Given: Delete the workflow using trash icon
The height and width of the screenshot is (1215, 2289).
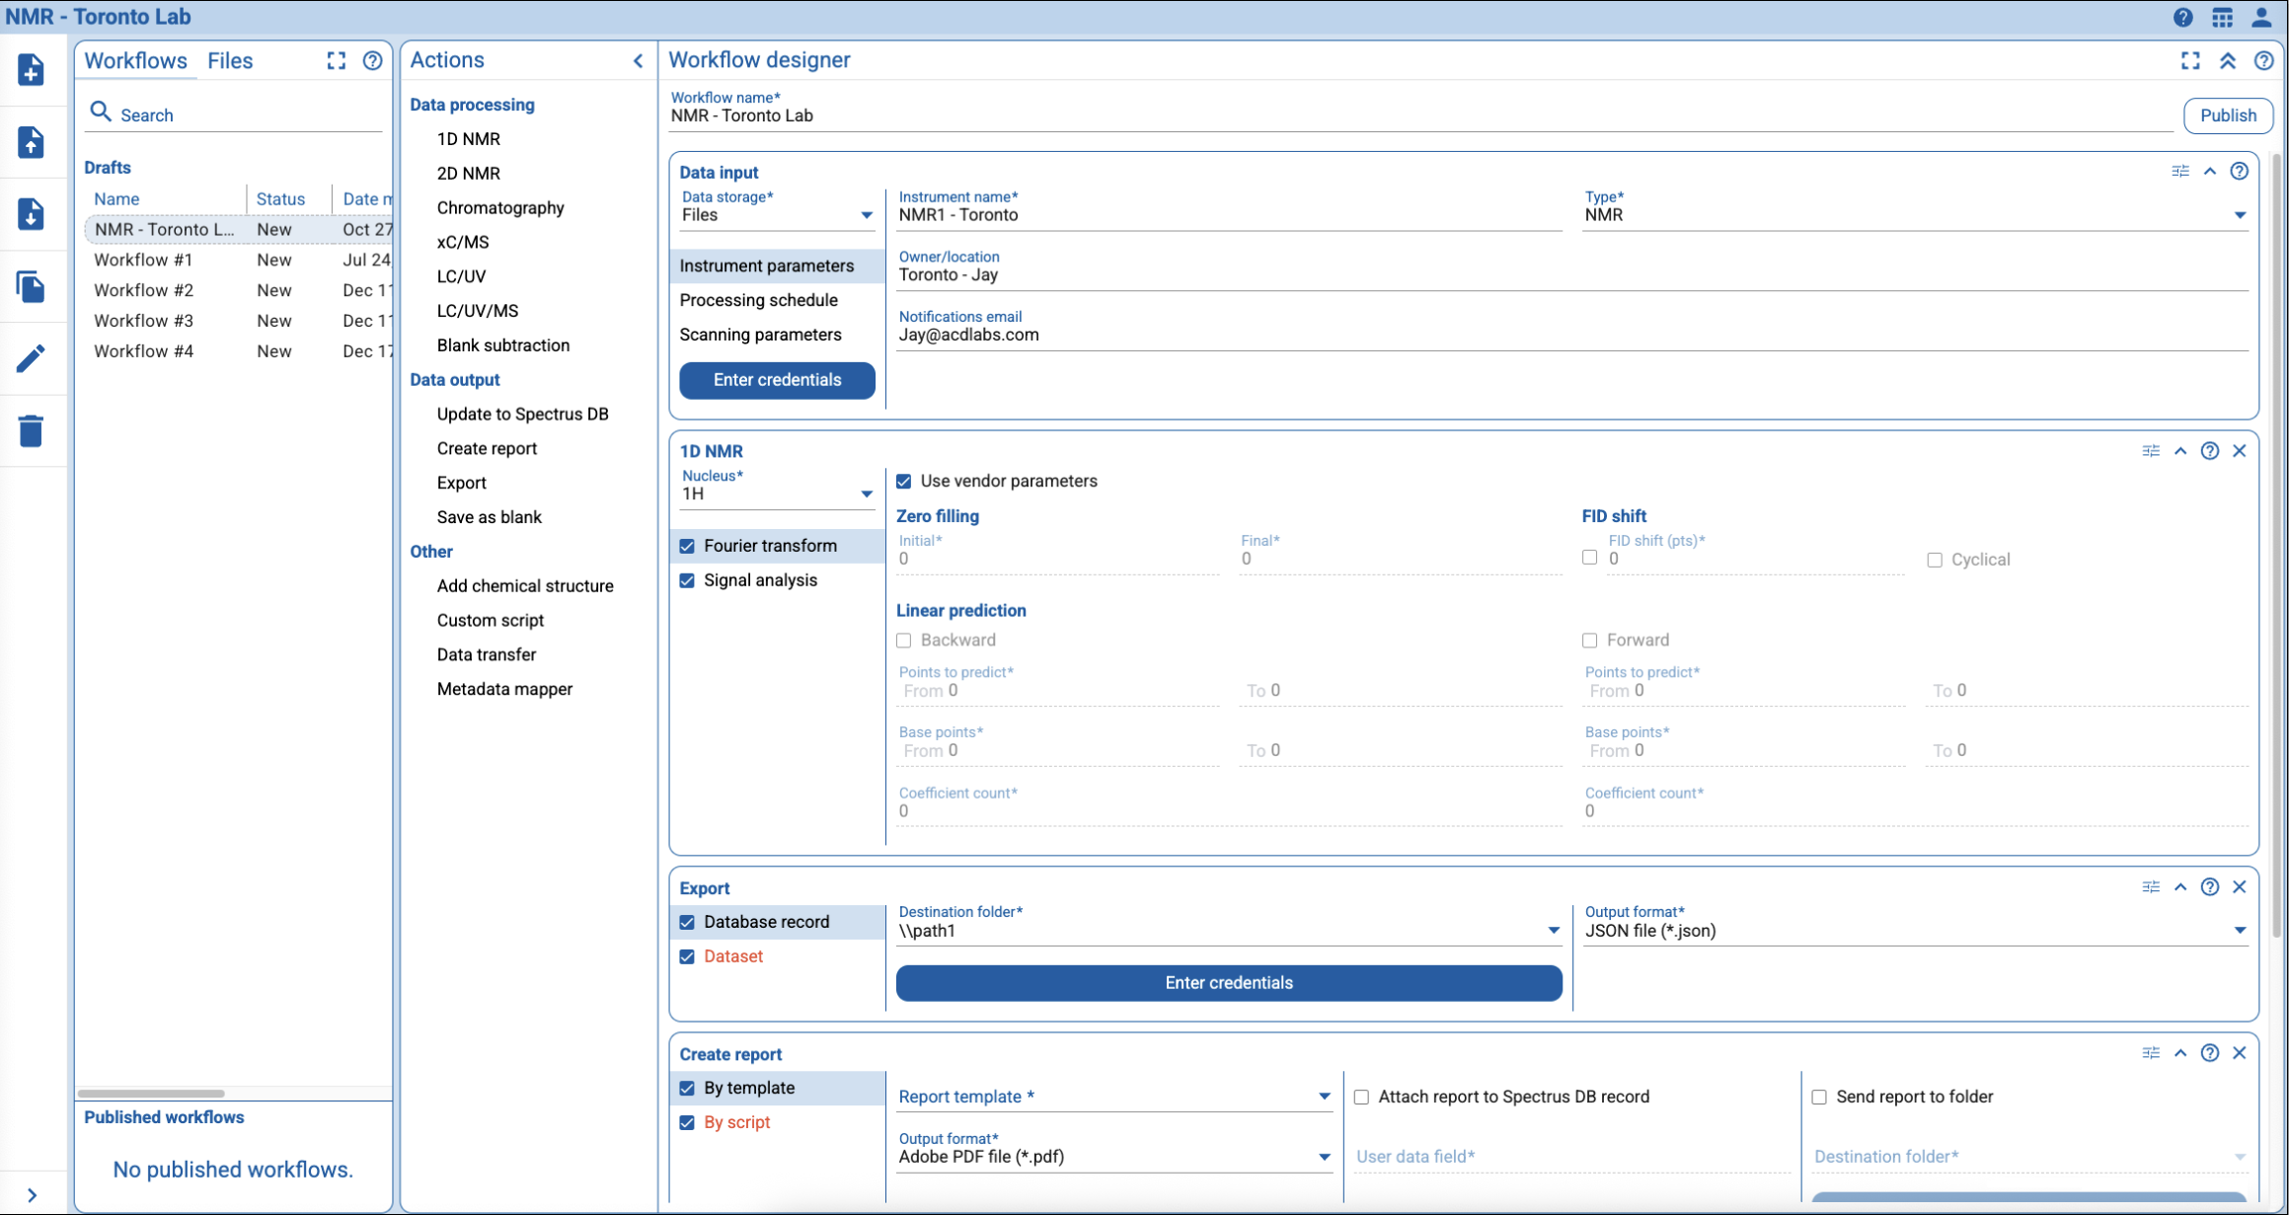Looking at the screenshot, I should (x=32, y=431).
